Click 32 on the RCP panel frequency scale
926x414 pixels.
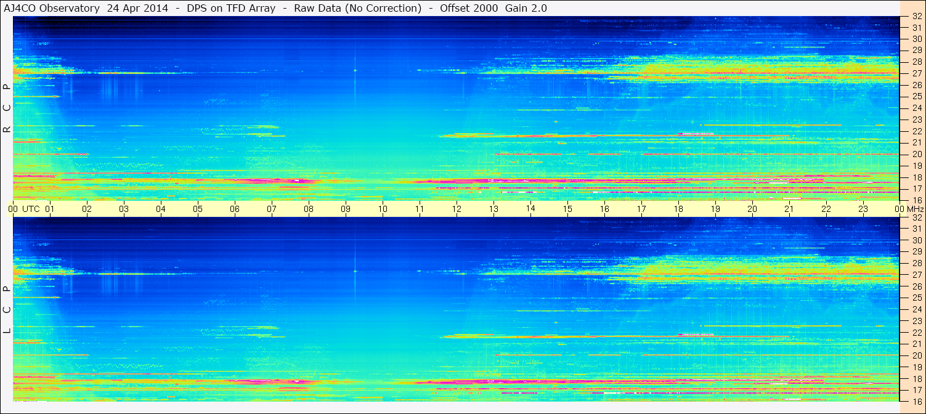coord(916,16)
